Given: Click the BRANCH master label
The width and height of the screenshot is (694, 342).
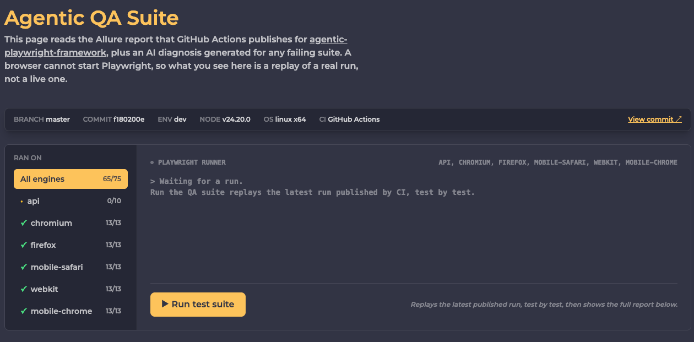Looking at the screenshot, I should point(42,119).
